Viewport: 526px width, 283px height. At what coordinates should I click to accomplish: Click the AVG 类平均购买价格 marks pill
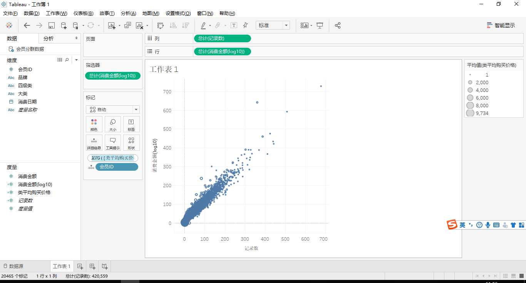click(113, 158)
